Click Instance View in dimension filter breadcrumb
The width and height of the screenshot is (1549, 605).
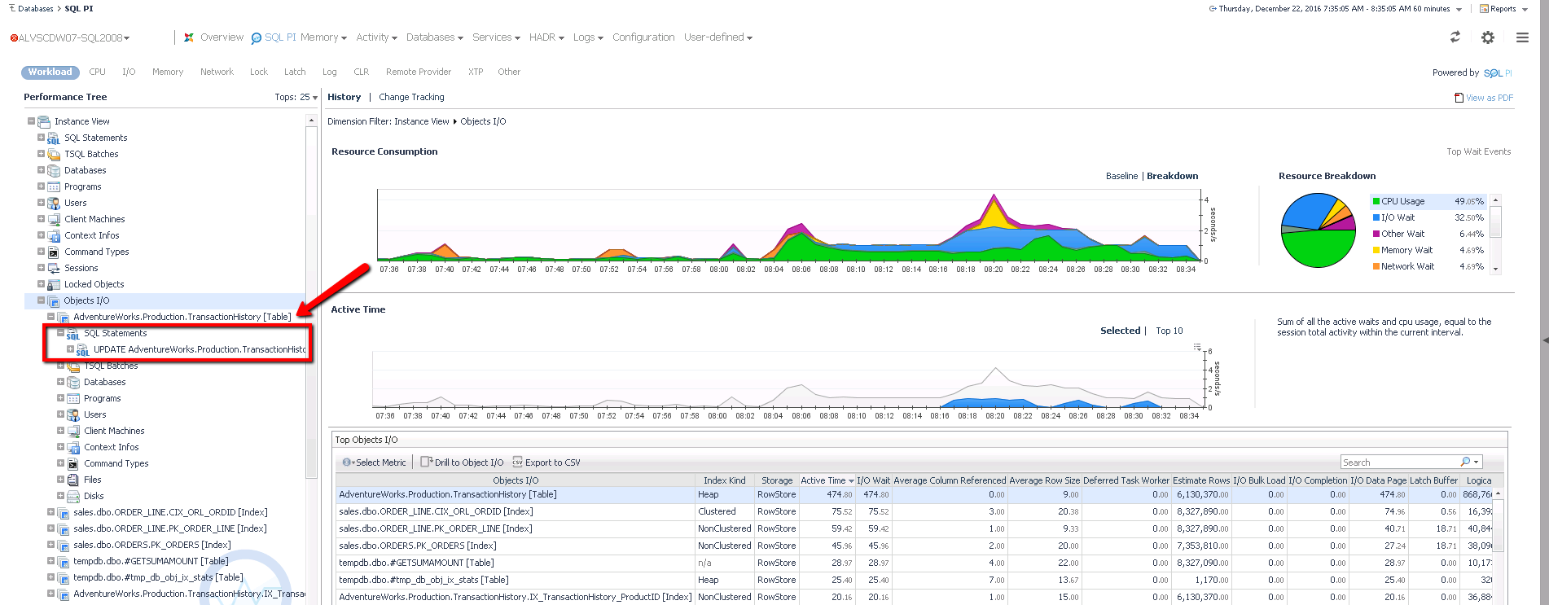(422, 122)
